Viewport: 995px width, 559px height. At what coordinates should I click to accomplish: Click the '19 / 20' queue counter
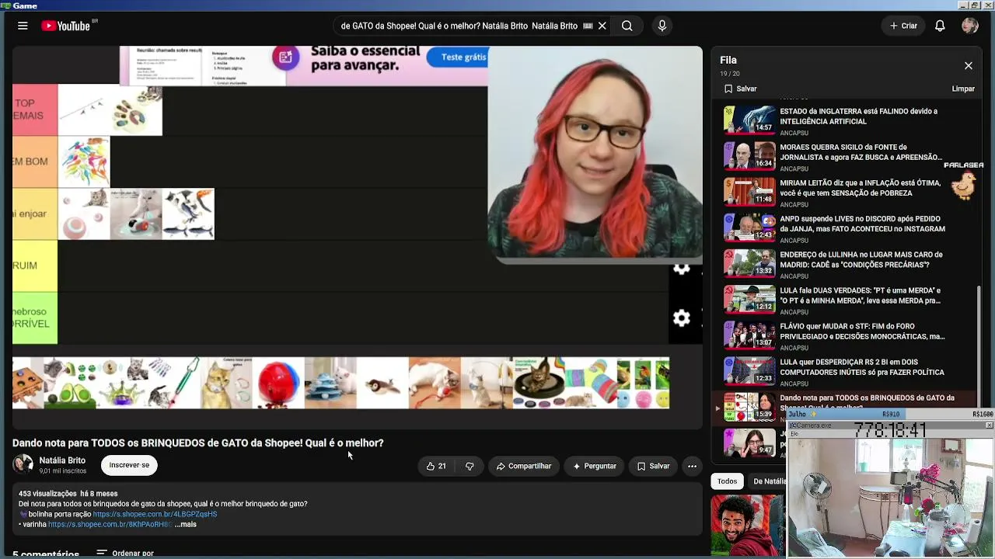[x=729, y=74]
